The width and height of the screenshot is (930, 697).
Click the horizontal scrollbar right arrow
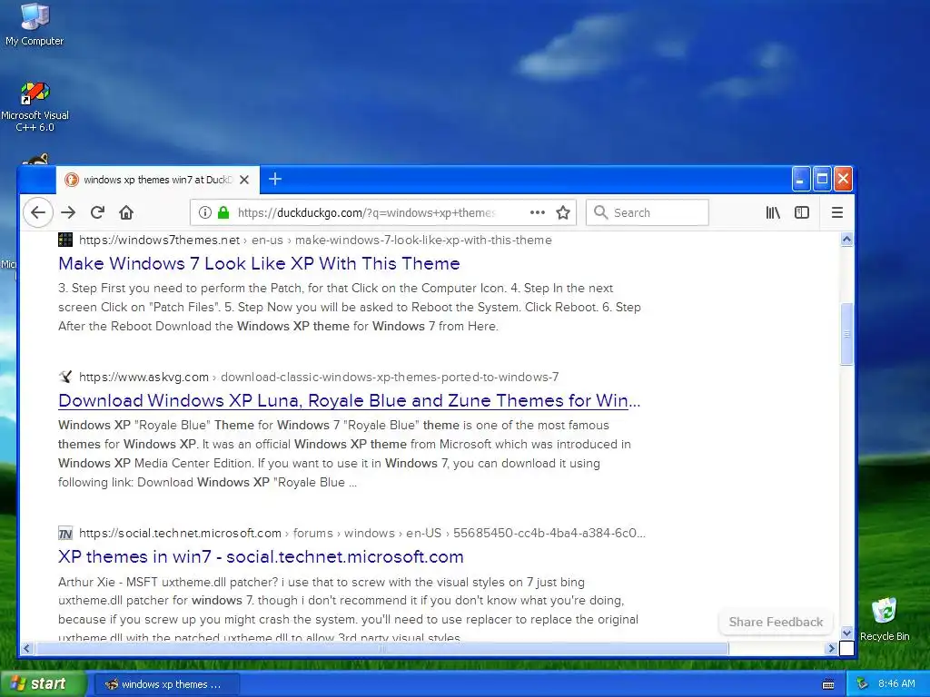coord(831,648)
